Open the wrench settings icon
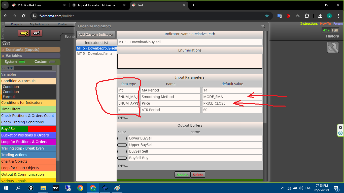Viewport: 344px width, 193px height. (x=333, y=47)
